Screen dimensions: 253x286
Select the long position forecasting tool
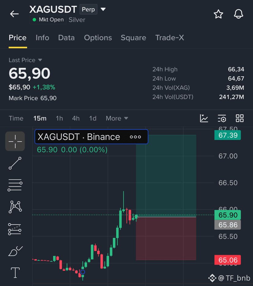tap(15, 229)
